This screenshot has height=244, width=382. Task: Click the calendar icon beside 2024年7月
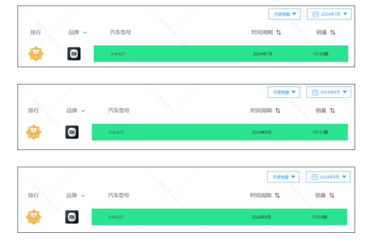tap(315, 14)
